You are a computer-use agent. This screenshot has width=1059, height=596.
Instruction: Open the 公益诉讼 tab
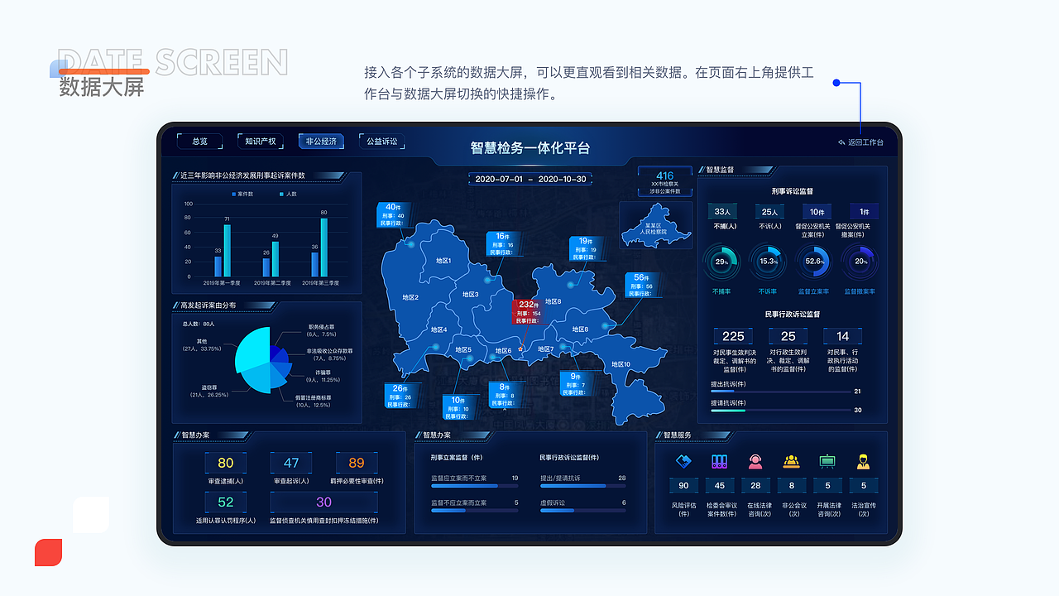(381, 141)
